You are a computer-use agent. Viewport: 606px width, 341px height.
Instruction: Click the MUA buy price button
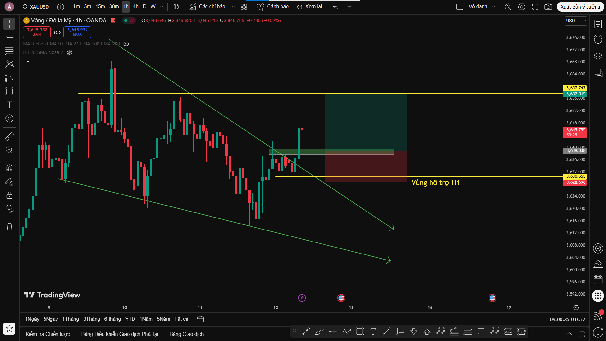[x=77, y=32]
